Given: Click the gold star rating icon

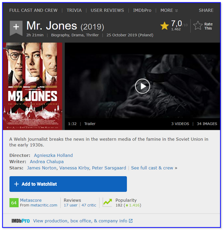Looking at the screenshot, I should [x=164, y=26].
